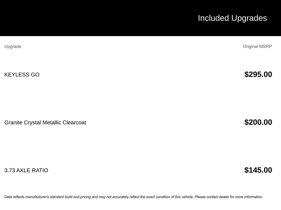
Task: Click the Upgrade column header
Action: click(x=13, y=46)
